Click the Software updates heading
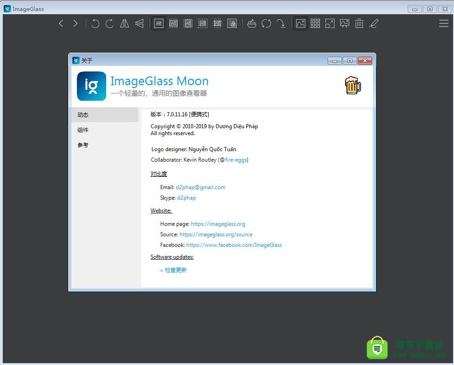The width and height of the screenshot is (454, 365). pyautogui.click(x=172, y=257)
